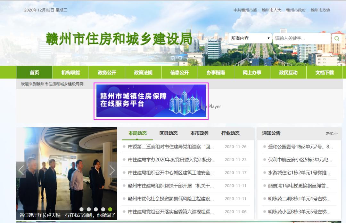Open the 网上办事 menu

click(253, 72)
